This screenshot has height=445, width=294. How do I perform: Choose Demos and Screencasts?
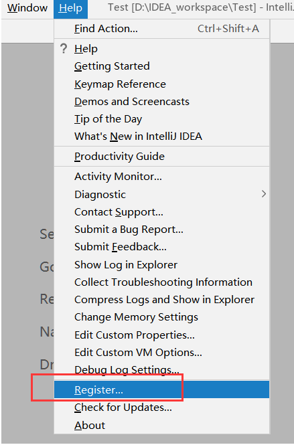click(x=161, y=102)
